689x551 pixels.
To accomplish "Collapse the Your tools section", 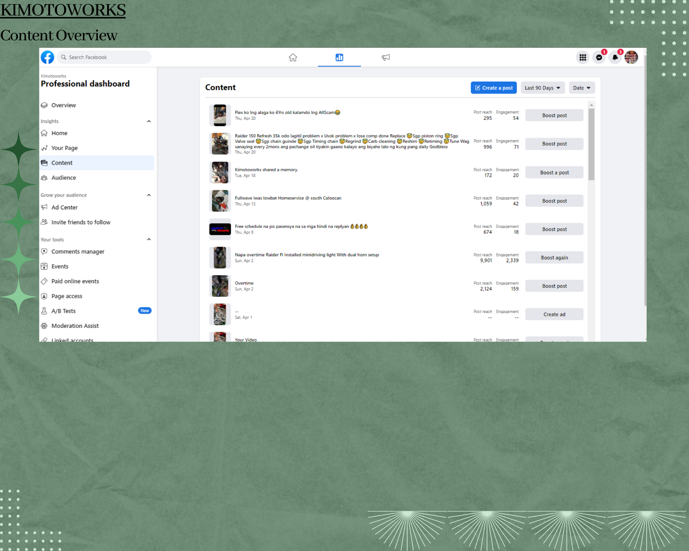I will pyautogui.click(x=149, y=239).
